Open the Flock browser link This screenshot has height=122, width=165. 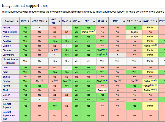click(x=5, y=90)
